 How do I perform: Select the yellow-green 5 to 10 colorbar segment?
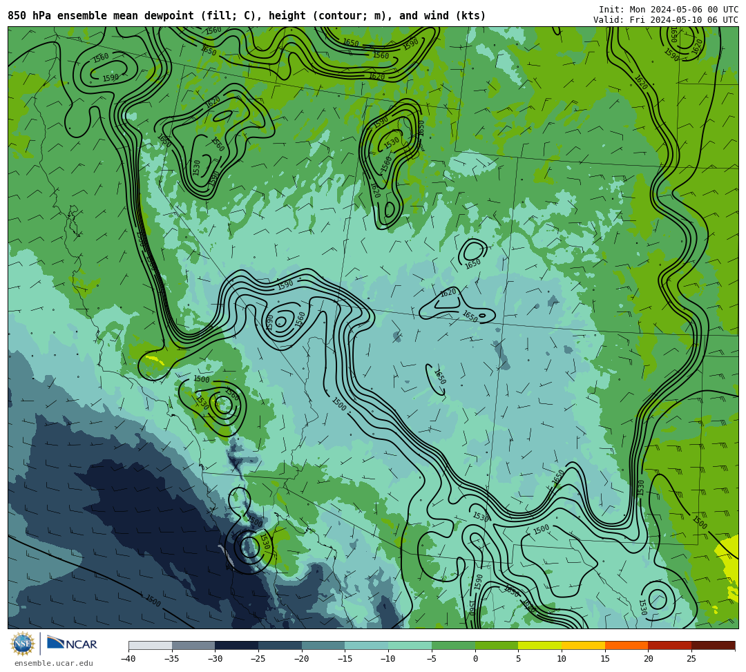point(539,645)
